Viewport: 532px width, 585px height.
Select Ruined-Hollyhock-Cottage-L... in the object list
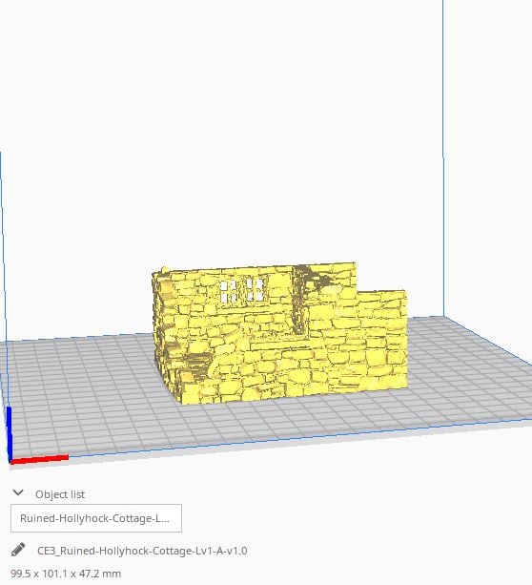tap(96, 518)
